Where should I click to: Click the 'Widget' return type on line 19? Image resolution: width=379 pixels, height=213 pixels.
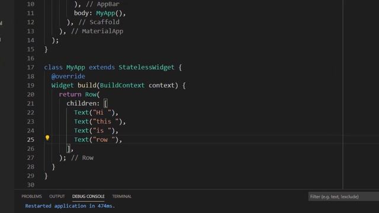62,85
